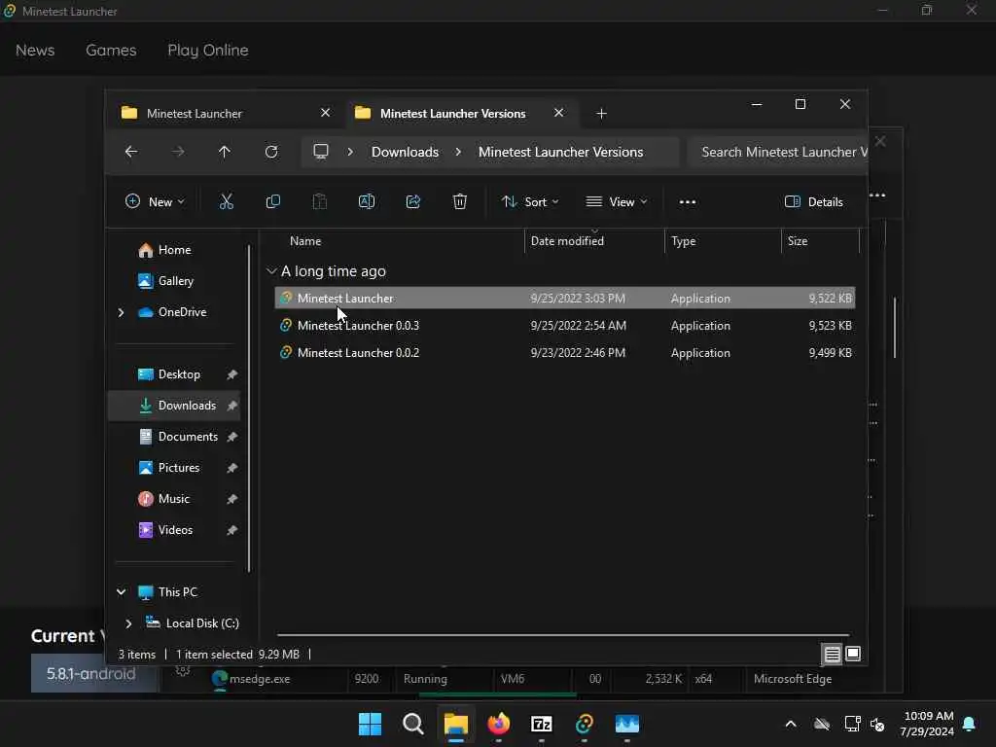Image resolution: width=996 pixels, height=747 pixels.
Task: Collapse the 'A long time ago' group
Action: (271, 271)
